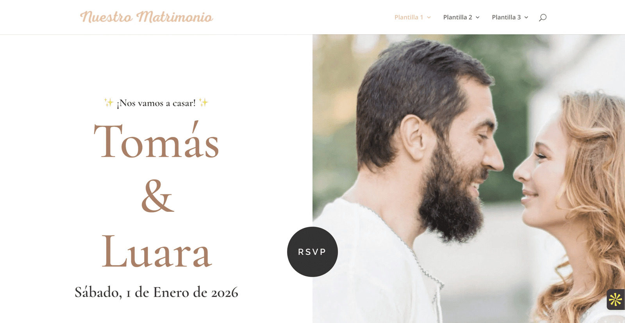Open the Plantilla 2 menu item
The width and height of the screenshot is (625, 323).
[457, 17]
